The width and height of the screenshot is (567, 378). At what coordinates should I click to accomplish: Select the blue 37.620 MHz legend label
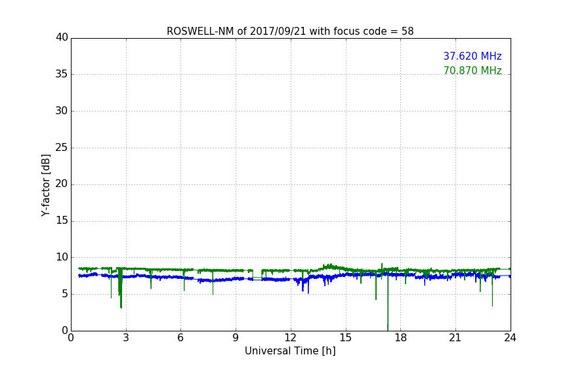[x=472, y=56]
